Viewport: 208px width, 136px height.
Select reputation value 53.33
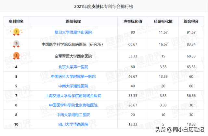133,56
